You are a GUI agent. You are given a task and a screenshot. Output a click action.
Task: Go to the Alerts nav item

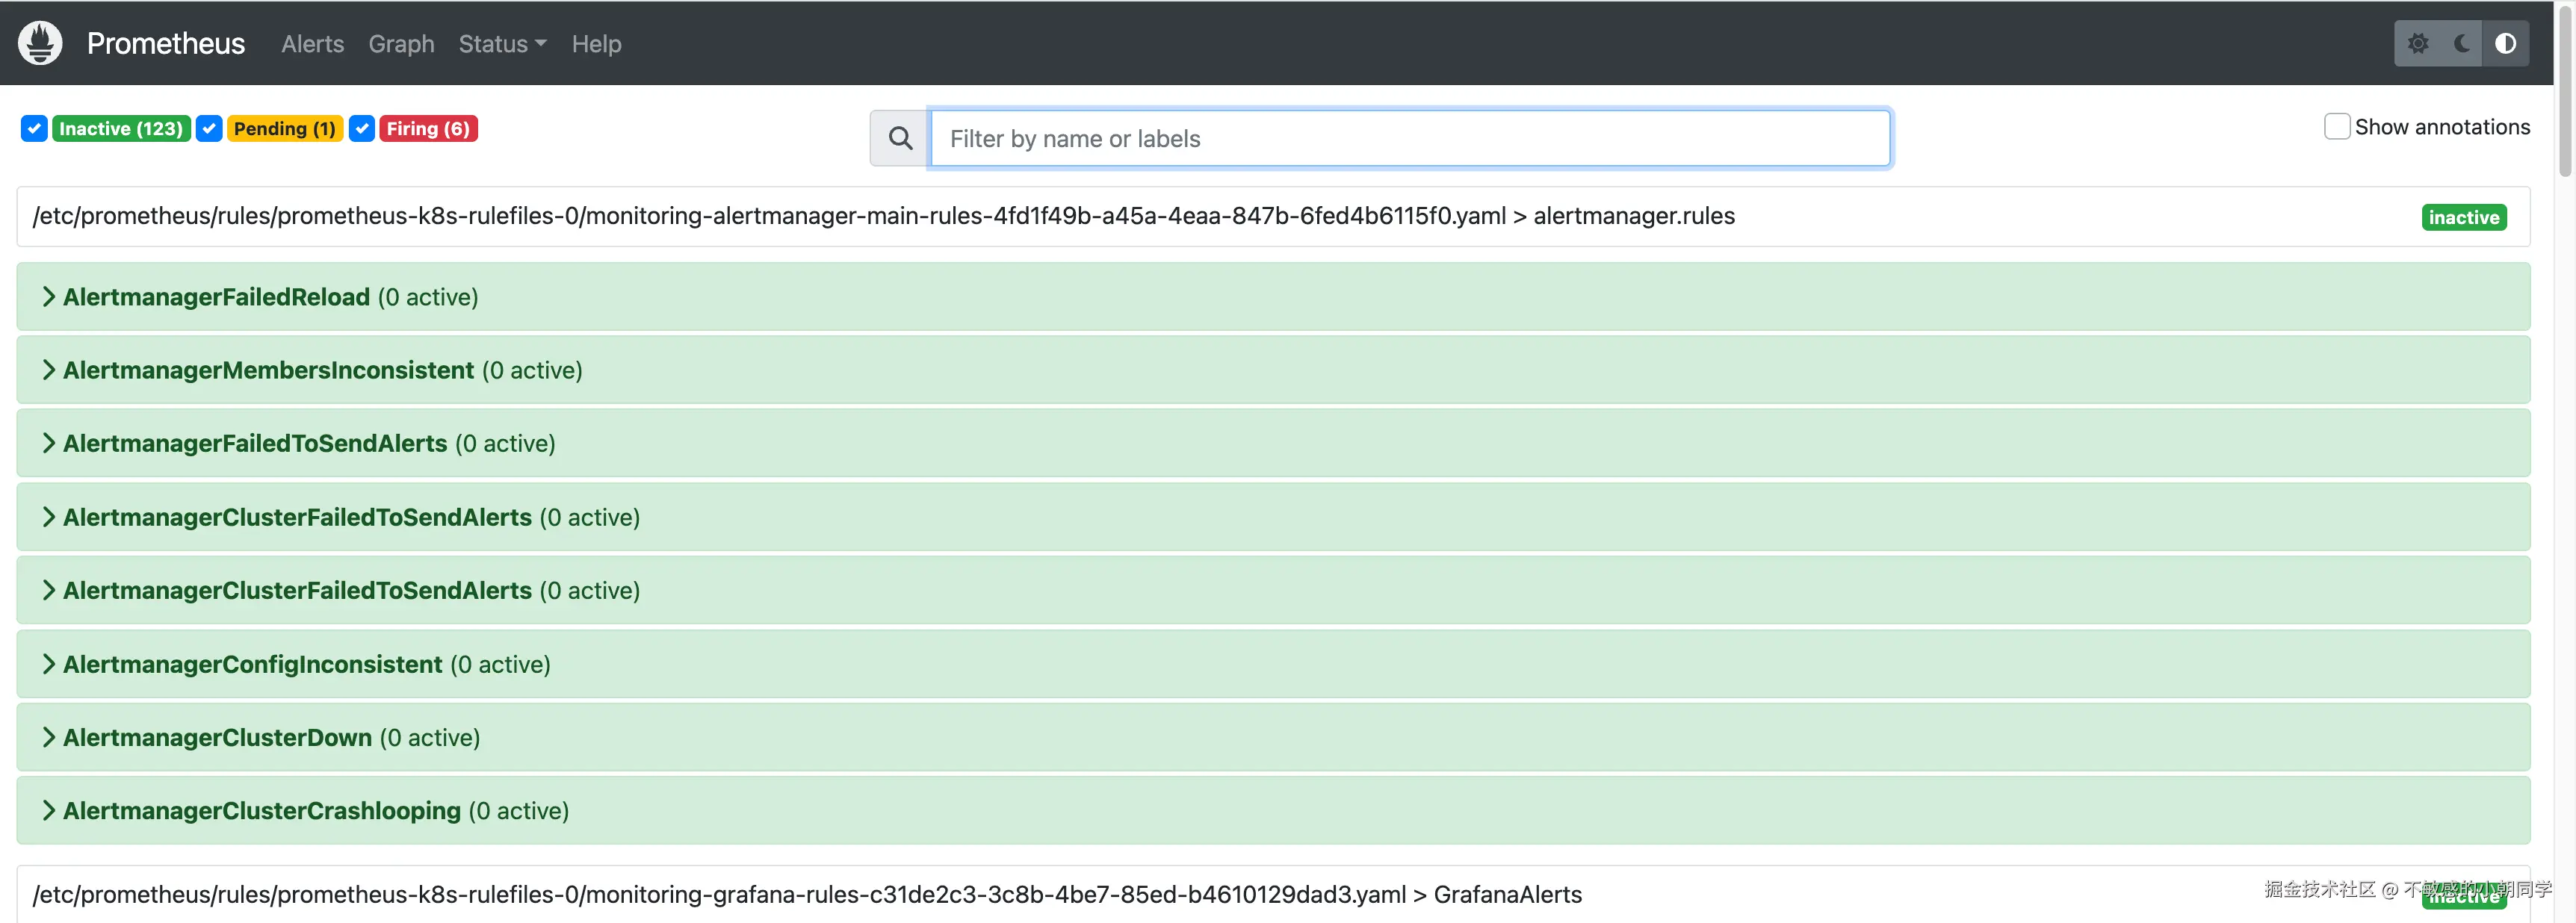312,44
